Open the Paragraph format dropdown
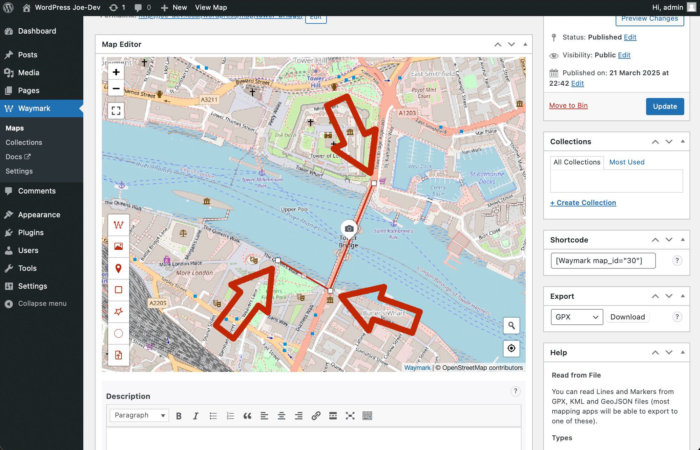Image resolution: width=700 pixels, height=450 pixels. click(x=139, y=415)
